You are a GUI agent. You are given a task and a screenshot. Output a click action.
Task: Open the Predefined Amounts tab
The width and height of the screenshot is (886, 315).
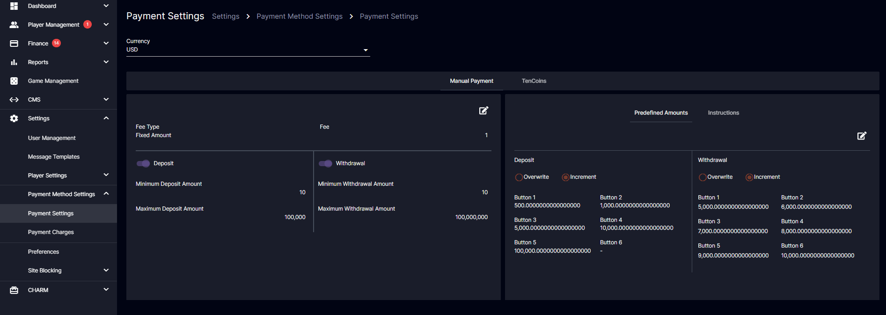click(x=661, y=113)
